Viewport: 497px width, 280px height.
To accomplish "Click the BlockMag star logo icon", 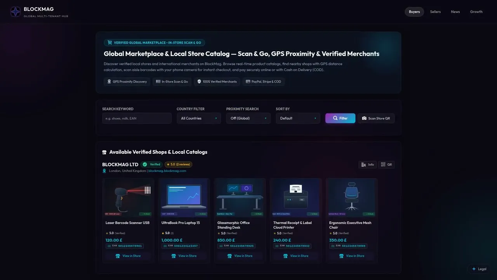I will (x=16, y=12).
